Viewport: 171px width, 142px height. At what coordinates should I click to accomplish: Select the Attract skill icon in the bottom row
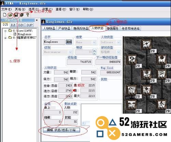(x=132, y=105)
